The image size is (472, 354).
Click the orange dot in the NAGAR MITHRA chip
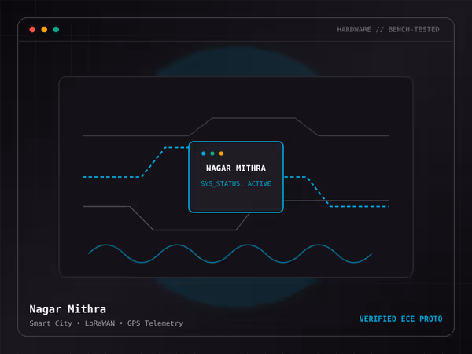(221, 153)
